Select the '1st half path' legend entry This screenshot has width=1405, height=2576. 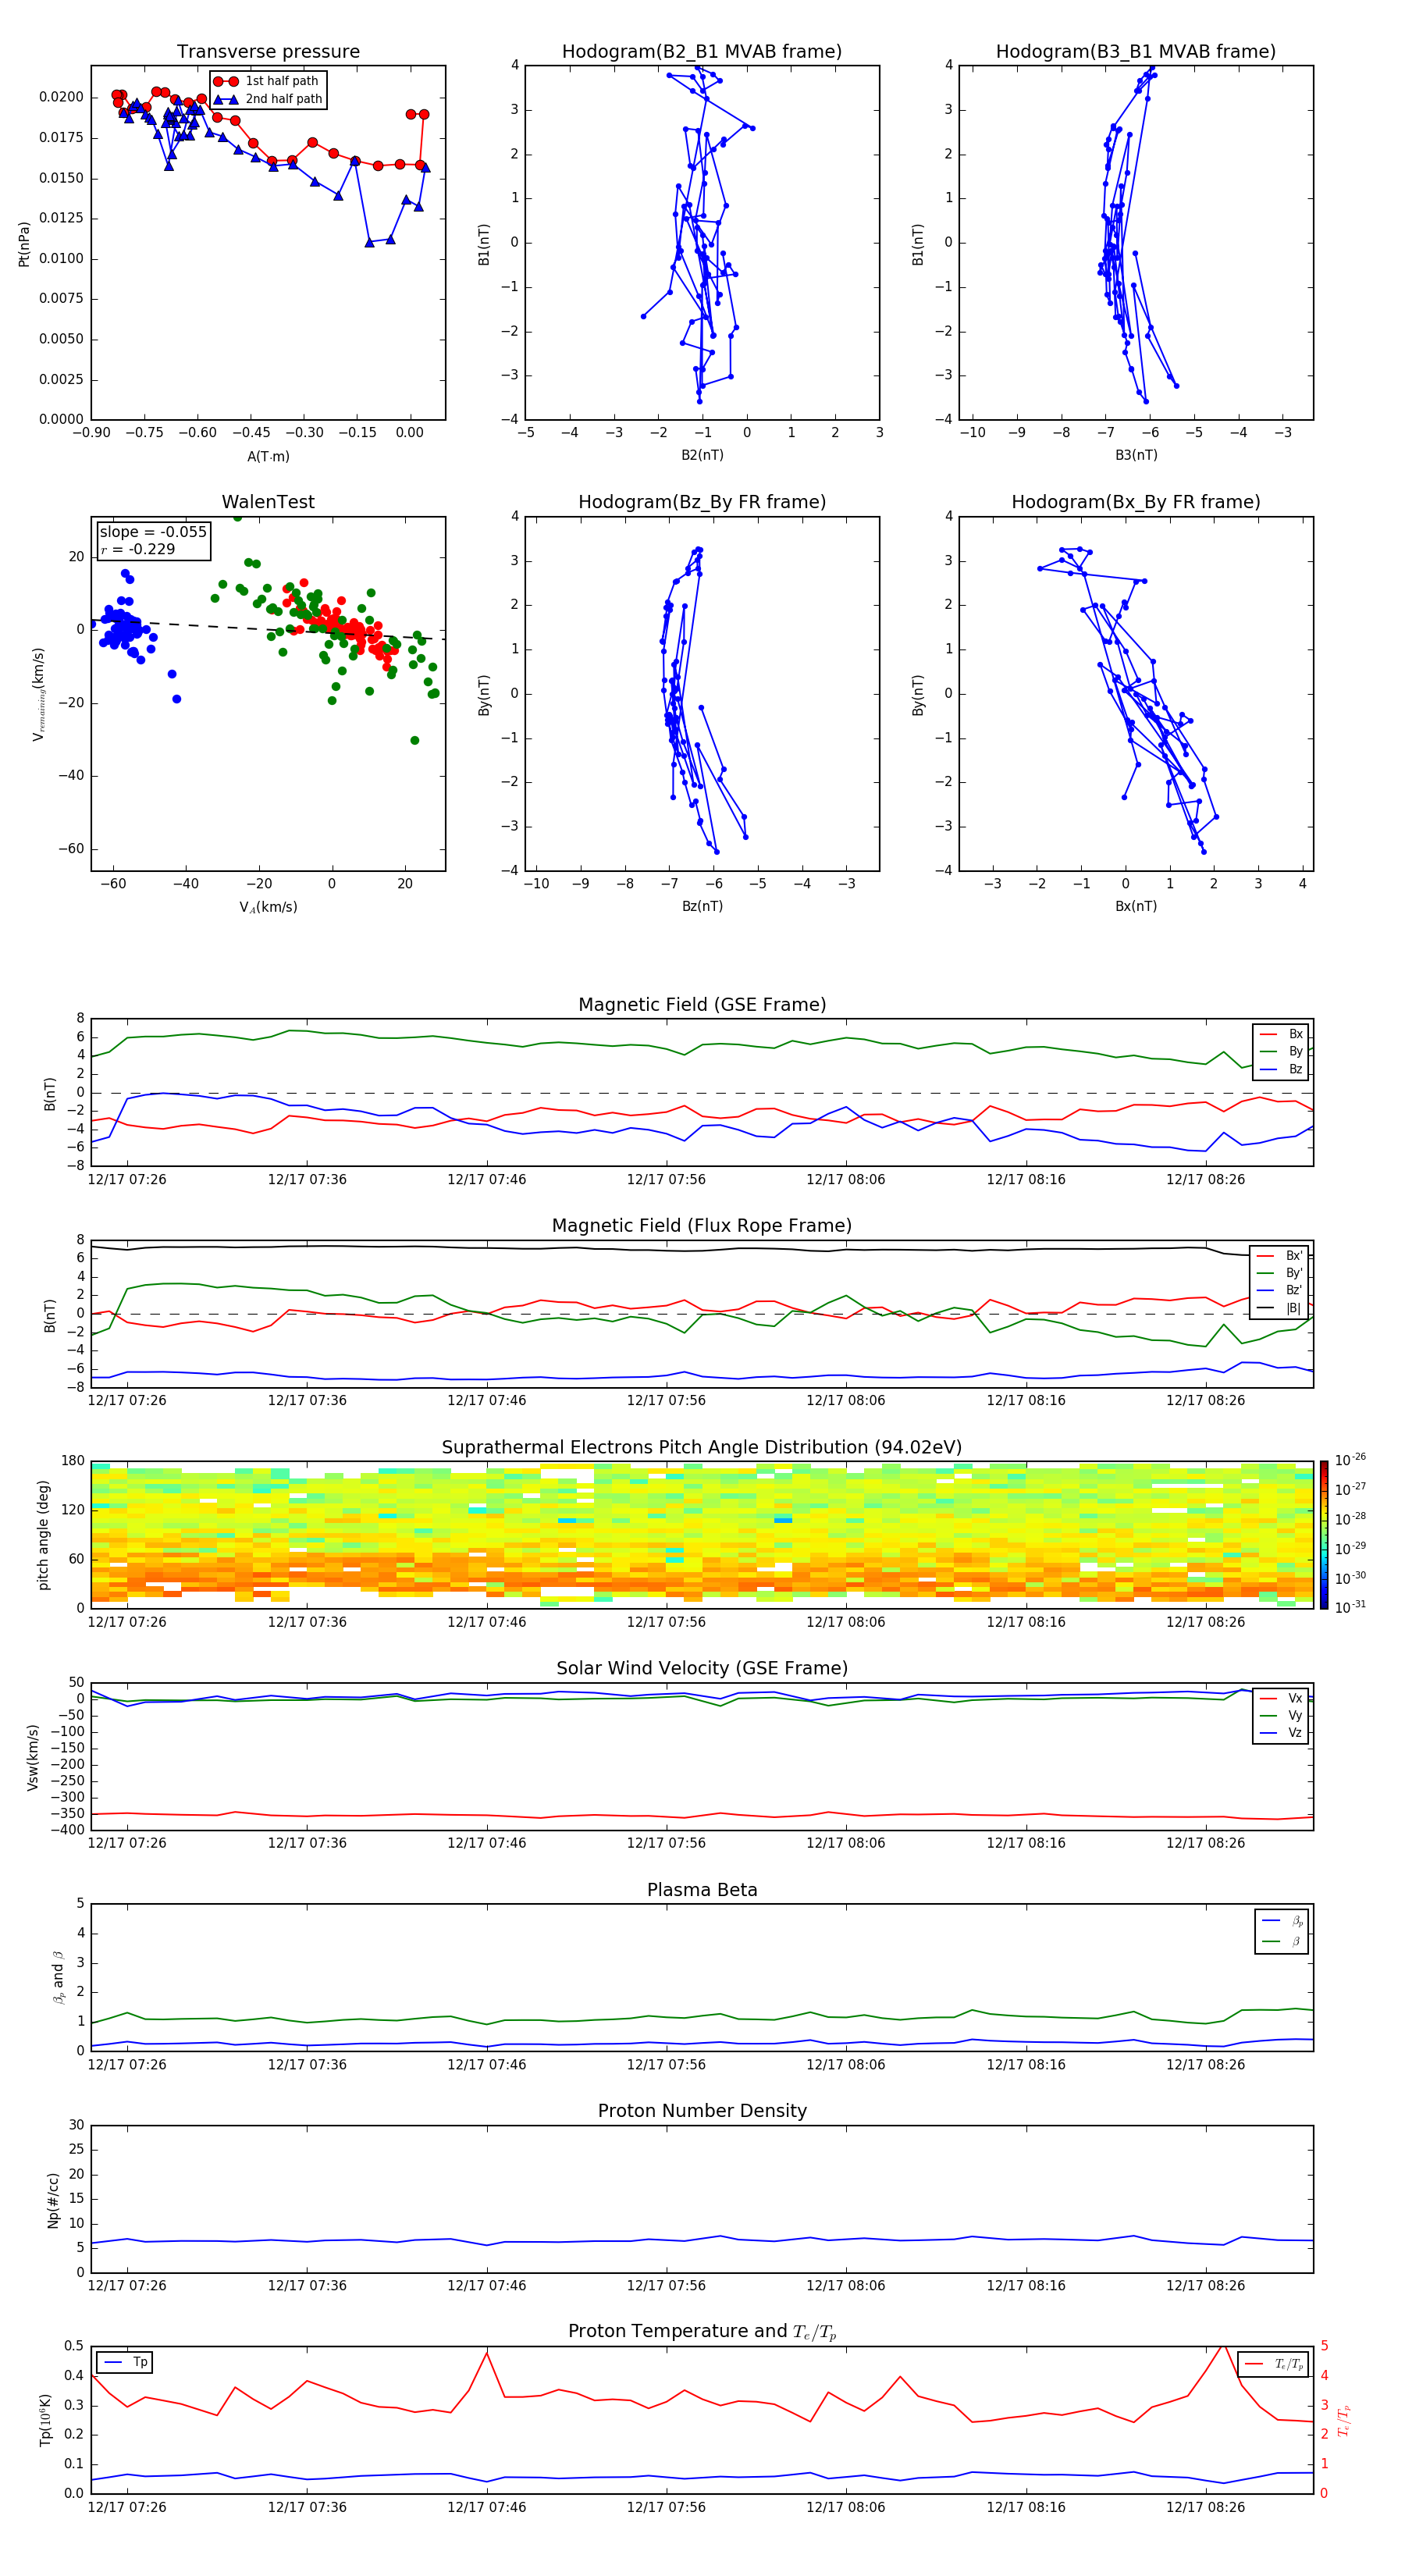[267, 81]
